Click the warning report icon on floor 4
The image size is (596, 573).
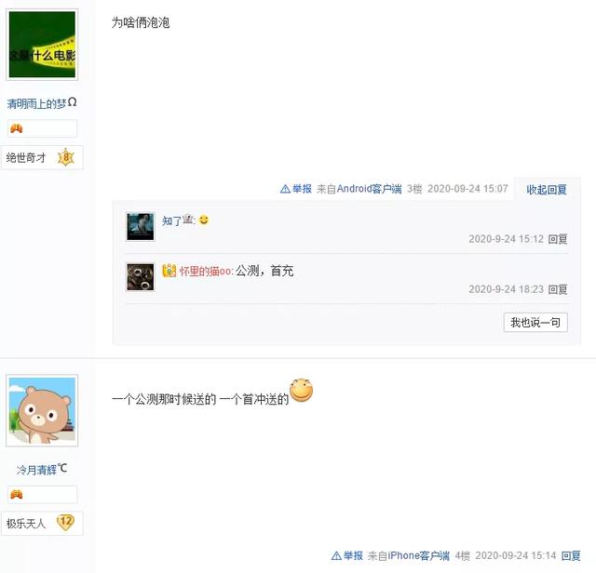(x=336, y=556)
